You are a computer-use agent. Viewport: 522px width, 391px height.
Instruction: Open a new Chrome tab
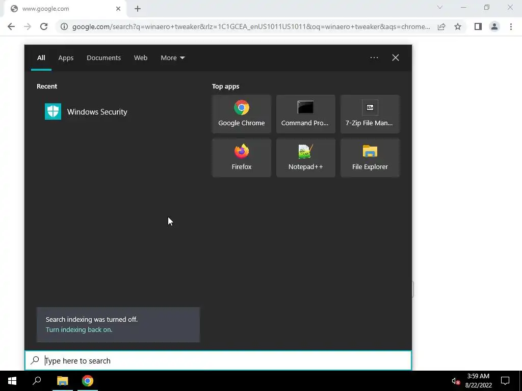138,9
